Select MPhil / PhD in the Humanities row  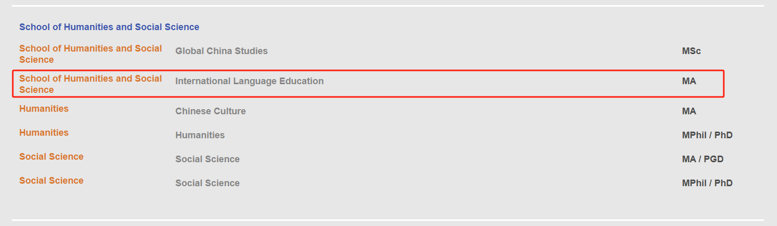point(707,135)
